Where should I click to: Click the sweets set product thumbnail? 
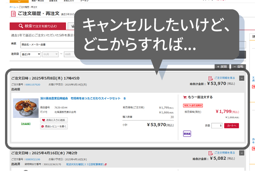(x=25, y=108)
